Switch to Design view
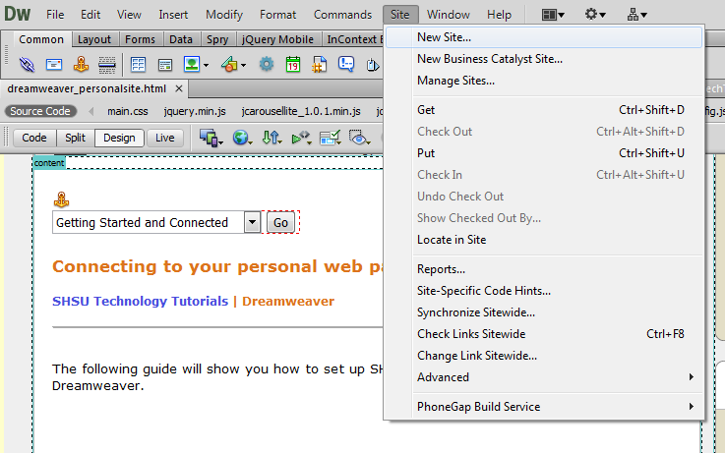 pos(119,139)
